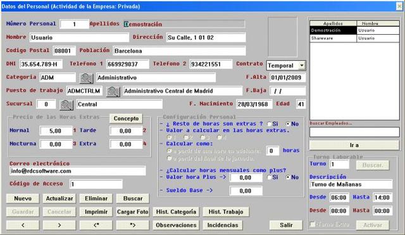Click the Apellidos column header in list
The image size is (405, 235).
(x=333, y=23)
